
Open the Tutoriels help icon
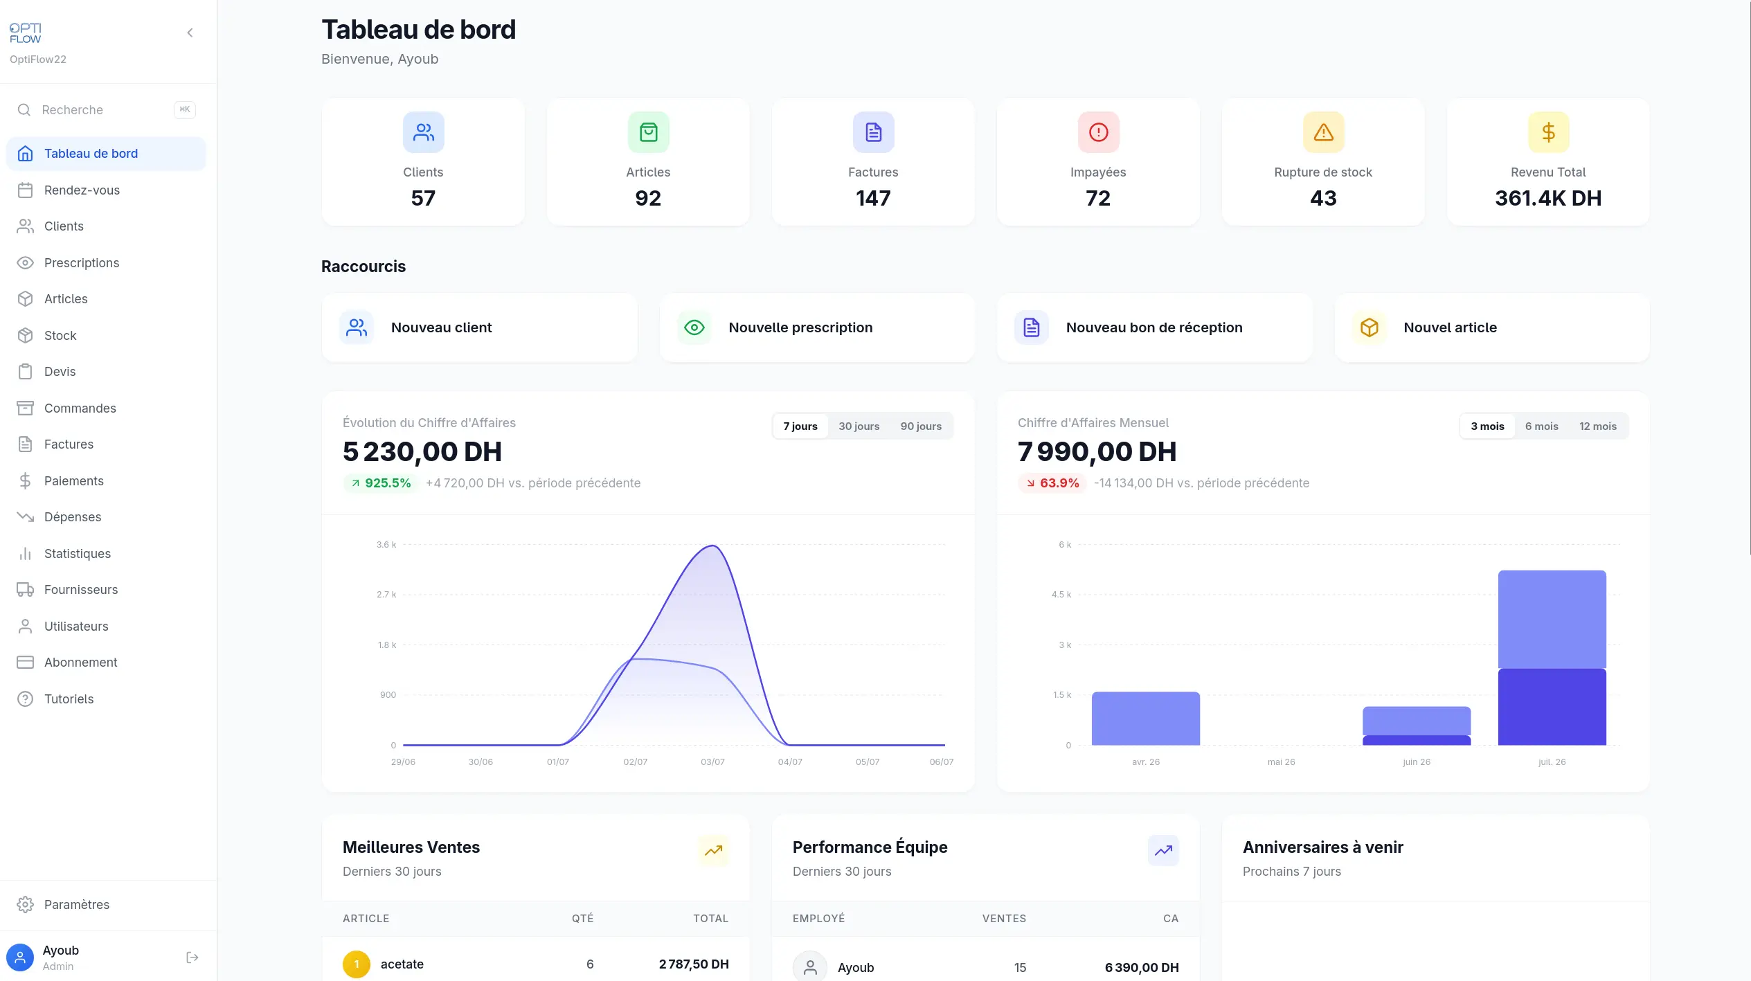[25, 699]
